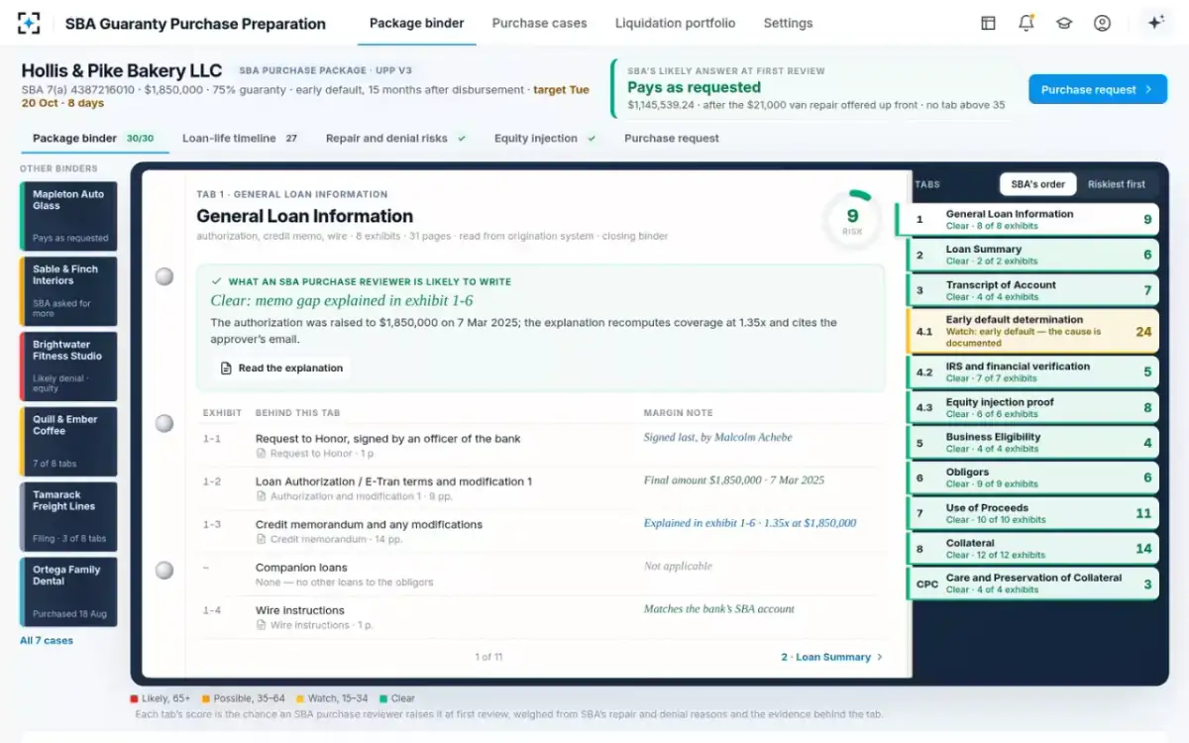This screenshot has height=743, width=1189.
Task: Click document icon beside Credit memorandum 14 pp
Action: (262, 539)
